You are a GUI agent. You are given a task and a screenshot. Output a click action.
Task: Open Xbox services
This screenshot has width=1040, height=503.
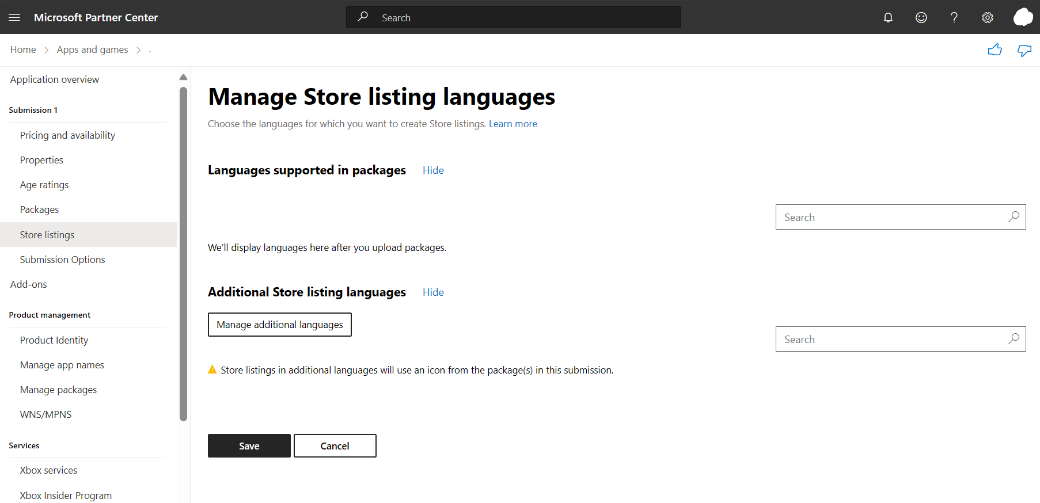pyautogui.click(x=48, y=470)
